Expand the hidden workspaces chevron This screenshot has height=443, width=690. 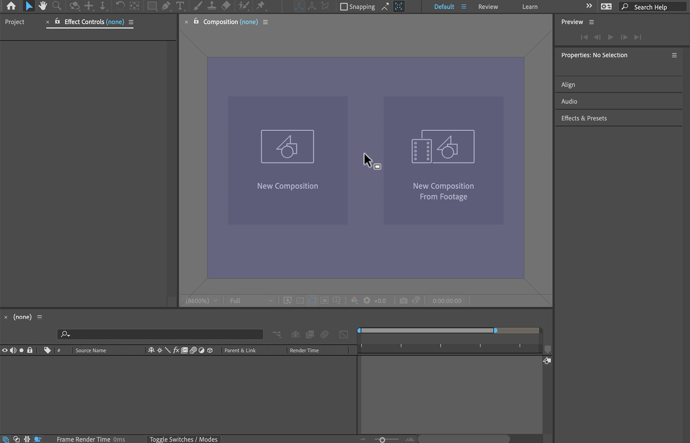point(589,6)
